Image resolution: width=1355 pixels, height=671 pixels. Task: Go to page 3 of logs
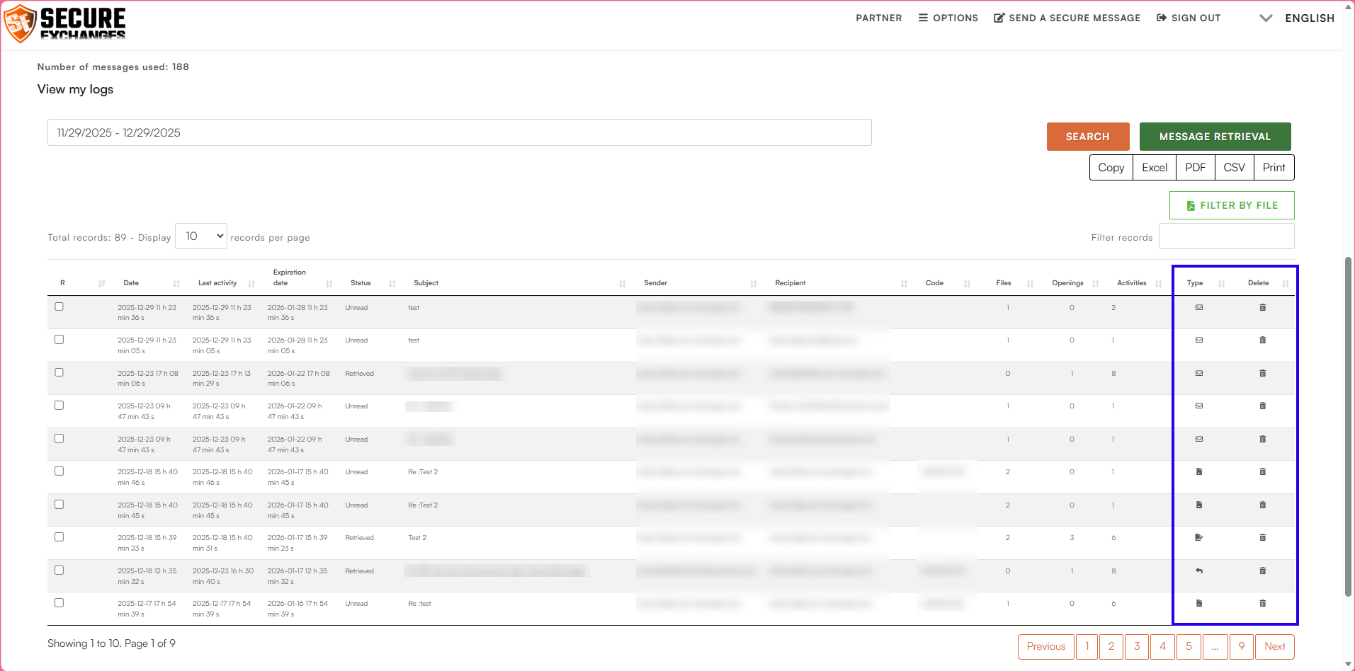point(1137,646)
